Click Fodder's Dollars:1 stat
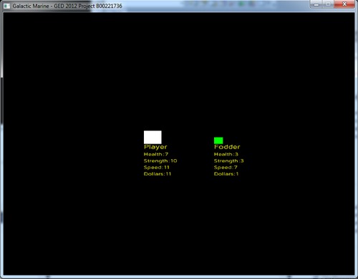Screen dimensions: 358x279 point(226,174)
